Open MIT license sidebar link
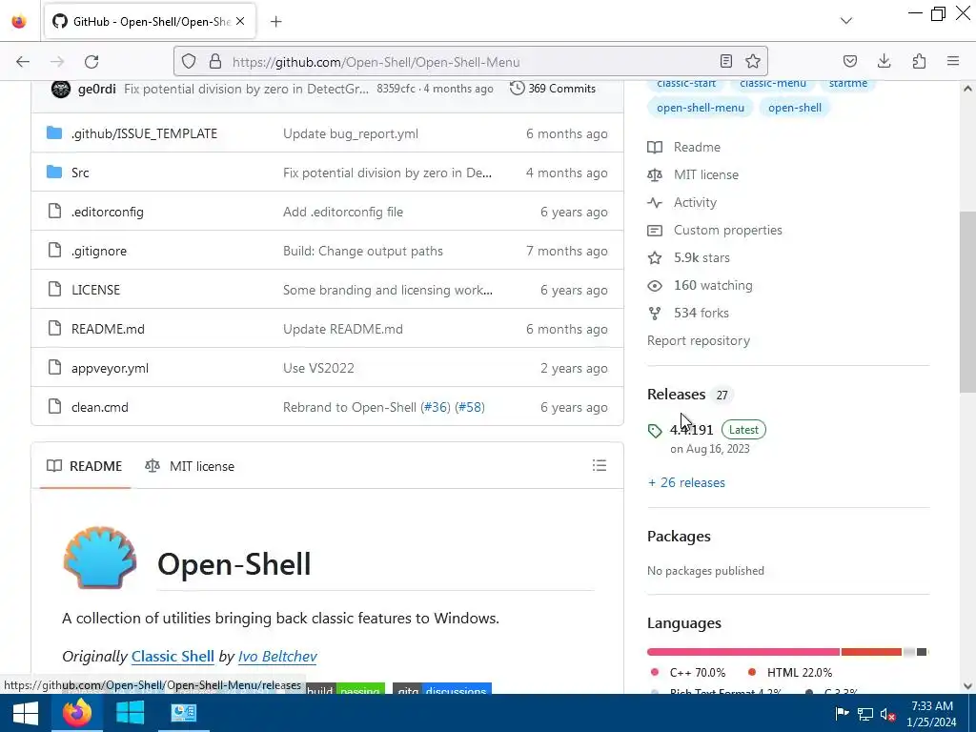Screen dimensions: 976x732 693,175
